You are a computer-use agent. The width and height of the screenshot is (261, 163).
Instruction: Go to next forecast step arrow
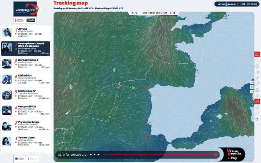point(170,13)
